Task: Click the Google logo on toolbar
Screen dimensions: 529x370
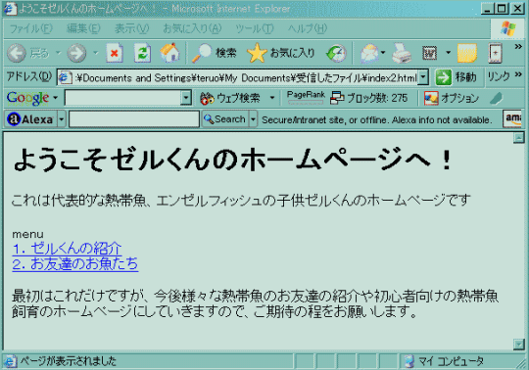Action: tap(27, 98)
